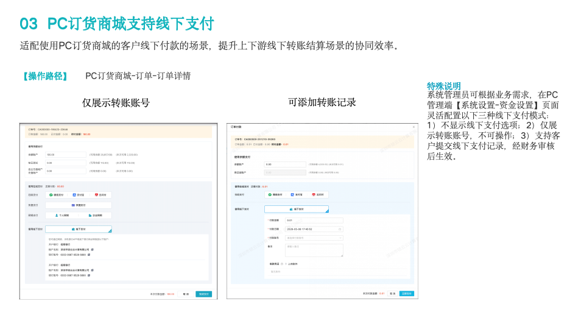Image resolution: width=584 pixels, height=329 pixels.
Task: Choose 个人网银 option in left screenshot
Action: [62, 215]
